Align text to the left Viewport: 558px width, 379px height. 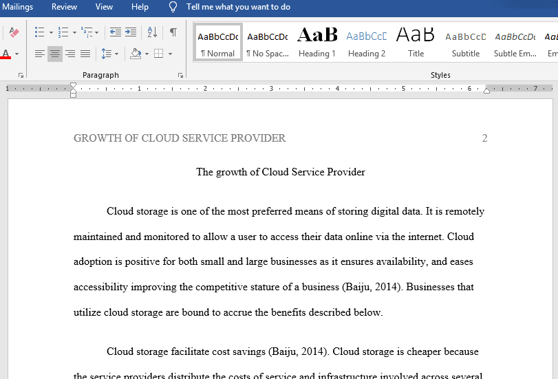pyautogui.click(x=39, y=54)
